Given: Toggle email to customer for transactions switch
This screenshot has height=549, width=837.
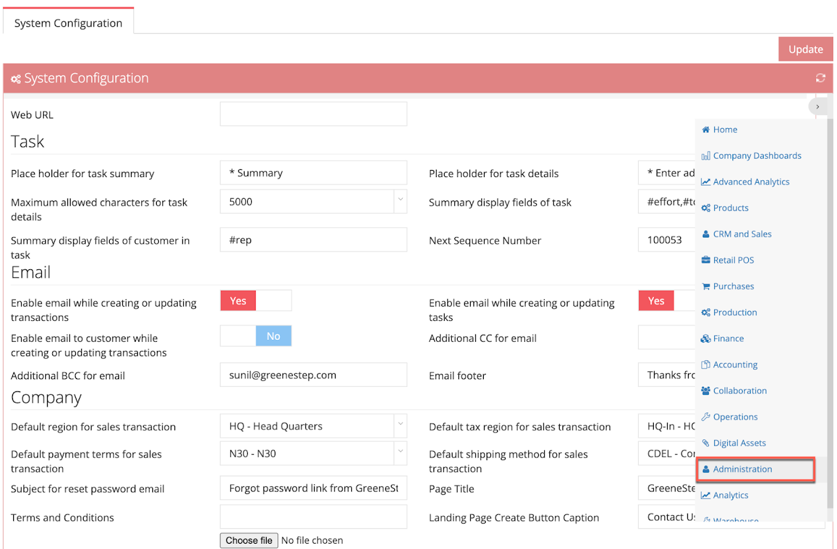Looking at the screenshot, I should [256, 336].
